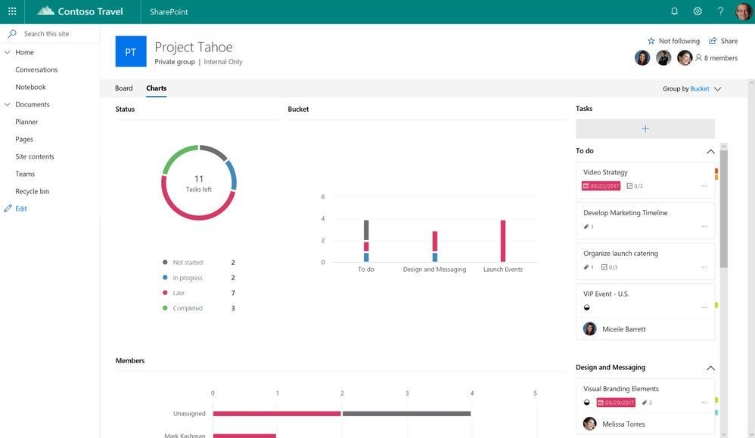Click the Search this site field

[x=50, y=34]
